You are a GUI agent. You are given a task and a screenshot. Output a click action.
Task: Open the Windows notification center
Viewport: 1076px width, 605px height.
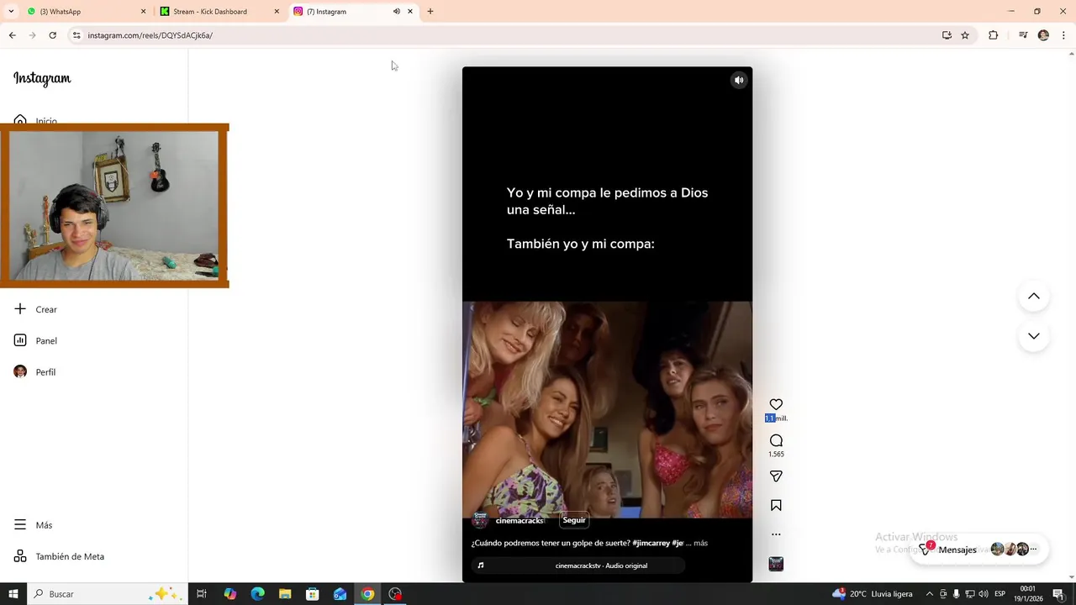tap(1058, 594)
